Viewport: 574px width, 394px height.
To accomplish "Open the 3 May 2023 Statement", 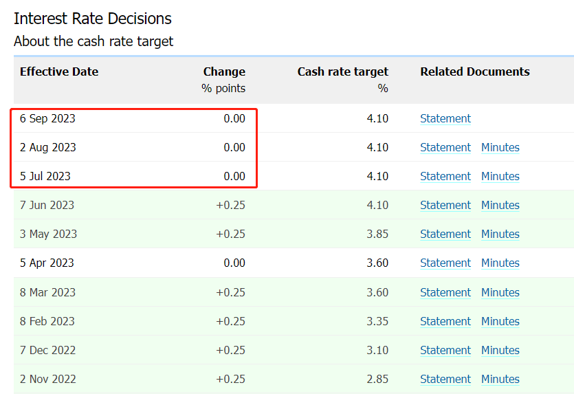I will [445, 234].
